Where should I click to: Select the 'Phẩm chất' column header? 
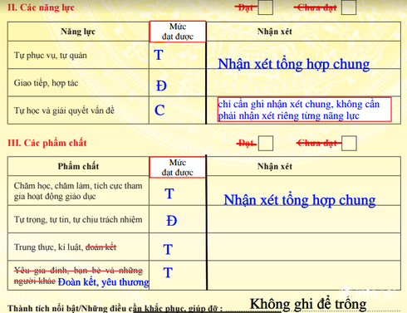coord(78,166)
